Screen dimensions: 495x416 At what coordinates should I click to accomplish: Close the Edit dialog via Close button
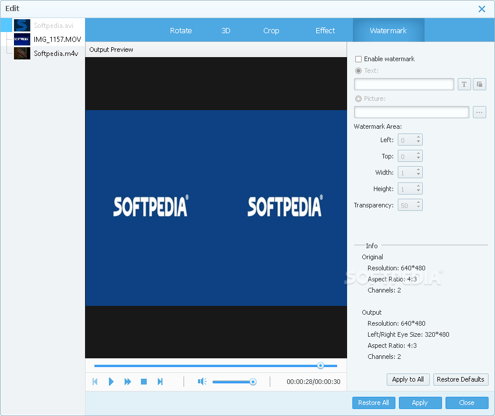point(466,403)
